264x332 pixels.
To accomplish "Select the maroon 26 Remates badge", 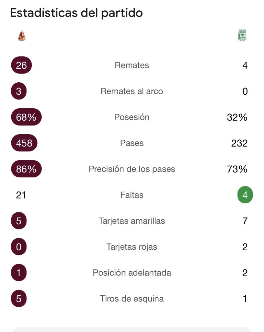I will click(21, 65).
